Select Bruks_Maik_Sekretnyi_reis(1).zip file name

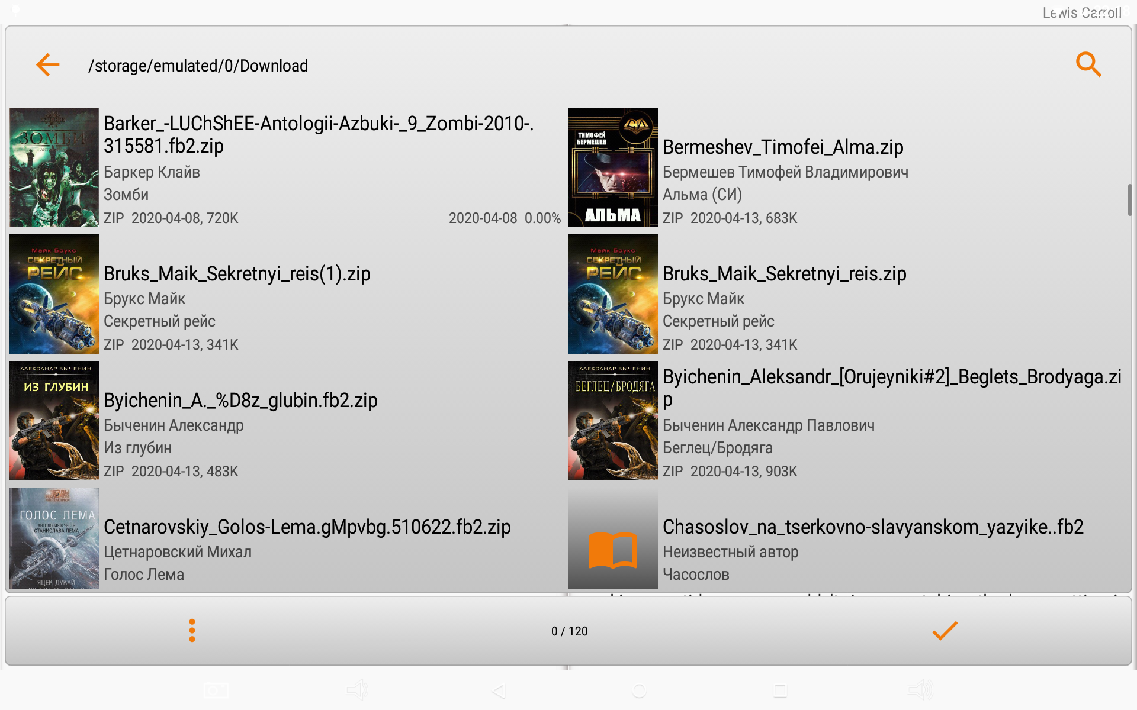[x=237, y=273]
